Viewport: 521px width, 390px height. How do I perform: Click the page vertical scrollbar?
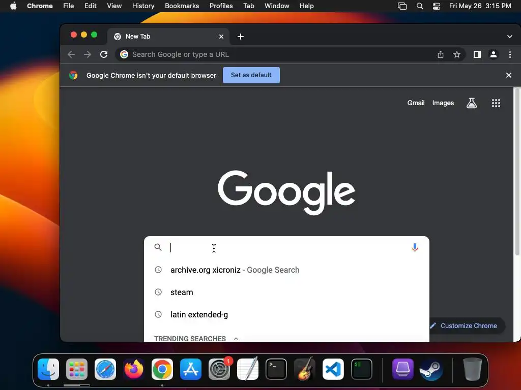[517, 173]
